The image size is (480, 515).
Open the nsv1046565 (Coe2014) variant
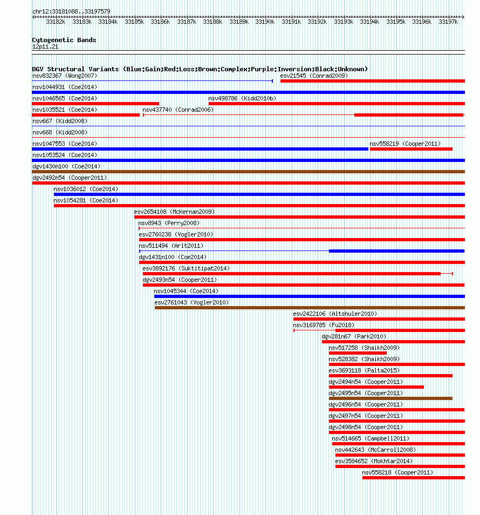click(65, 99)
